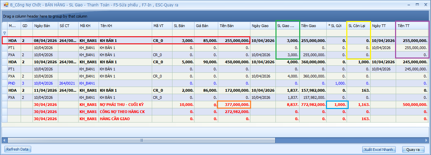Screen dimensions: 431x155
Task: Click the horizontal scrollbar left arrow
Action: 4,140
